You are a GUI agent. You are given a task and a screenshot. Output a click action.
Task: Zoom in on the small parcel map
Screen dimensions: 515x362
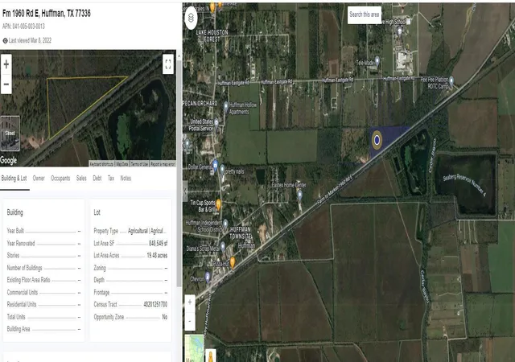click(x=6, y=64)
